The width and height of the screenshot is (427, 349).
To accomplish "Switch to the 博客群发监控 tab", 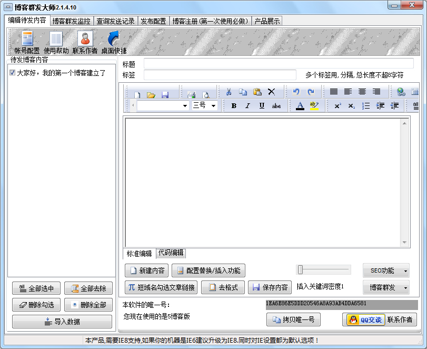I will pyautogui.click(x=71, y=21).
